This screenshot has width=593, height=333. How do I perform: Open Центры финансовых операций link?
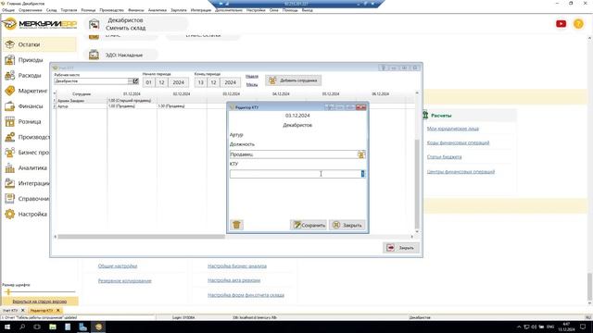(461, 172)
